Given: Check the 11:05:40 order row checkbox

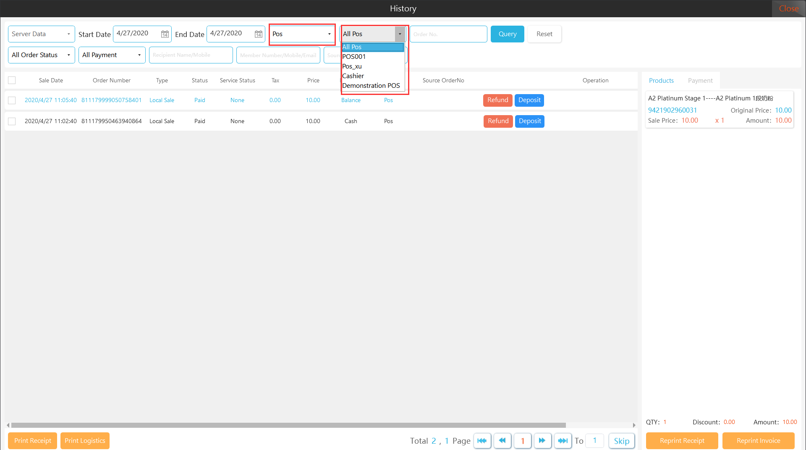Looking at the screenshot, I should pos(12,100).
